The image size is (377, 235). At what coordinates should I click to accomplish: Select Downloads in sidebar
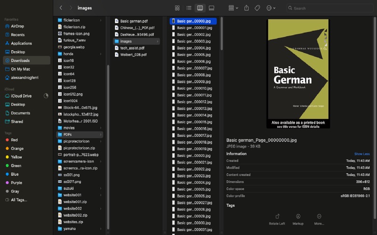pyautogui.click(x=26, y=61)
